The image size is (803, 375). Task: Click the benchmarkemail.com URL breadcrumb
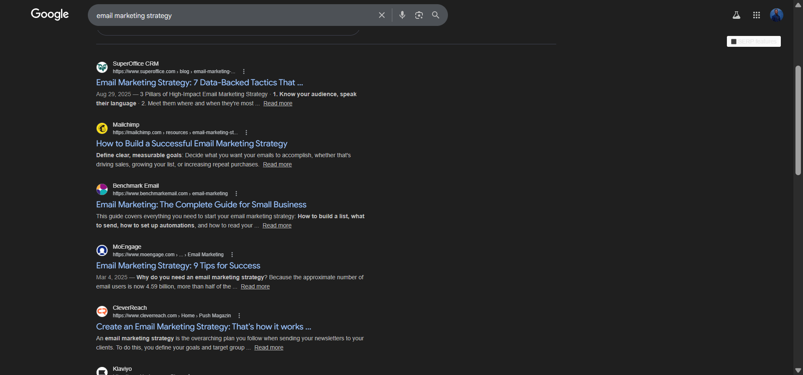170,194
